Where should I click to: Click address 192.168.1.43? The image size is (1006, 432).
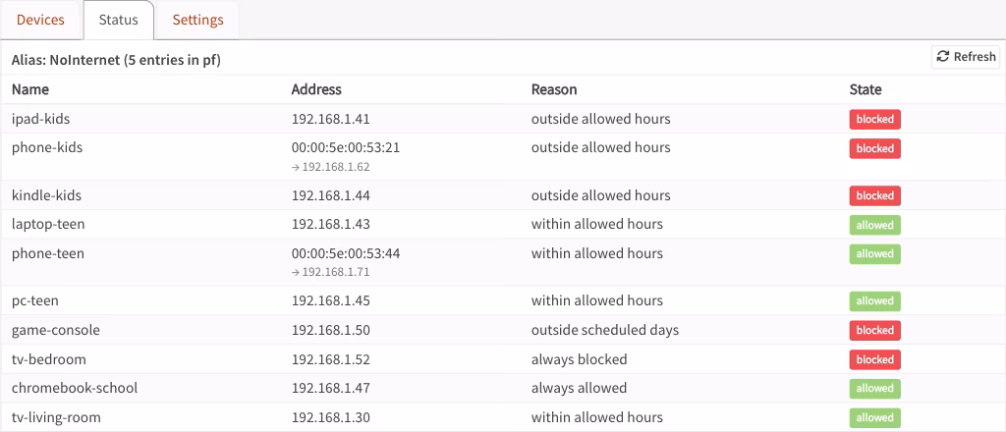(330, 224)
